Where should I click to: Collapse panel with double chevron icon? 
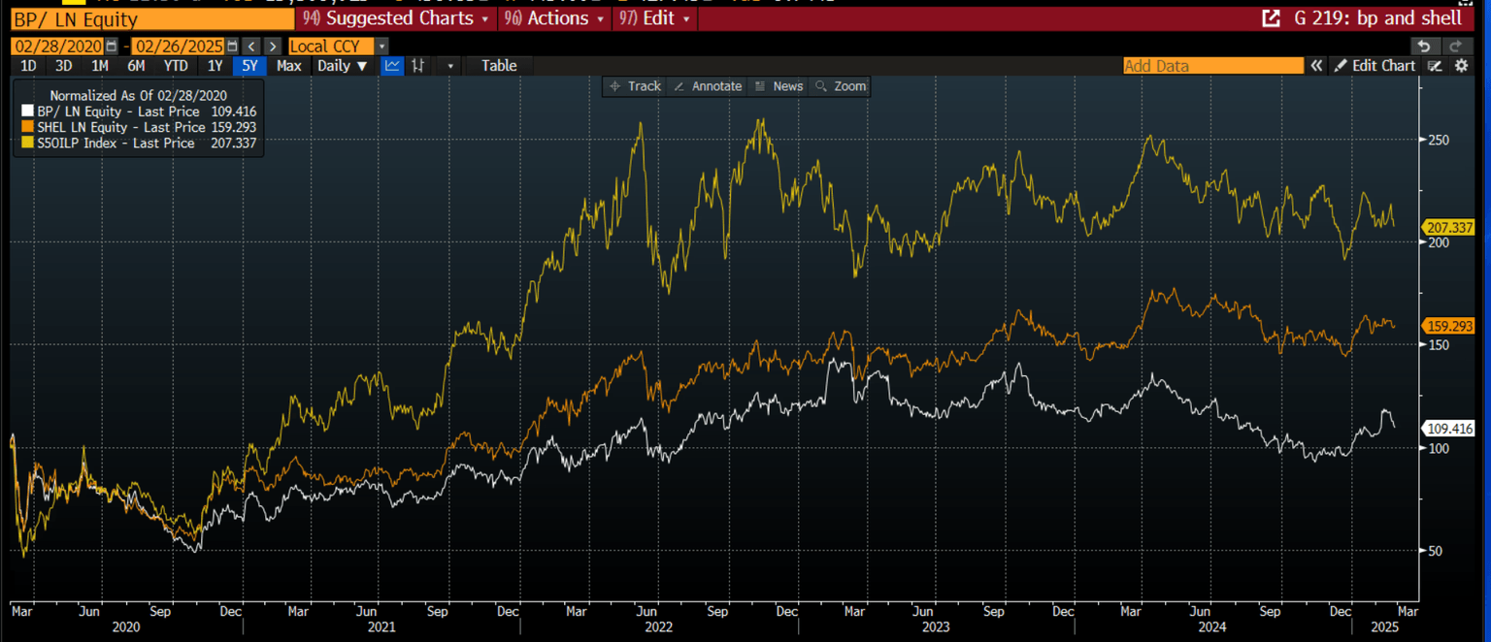click(x=1316, y=66)
